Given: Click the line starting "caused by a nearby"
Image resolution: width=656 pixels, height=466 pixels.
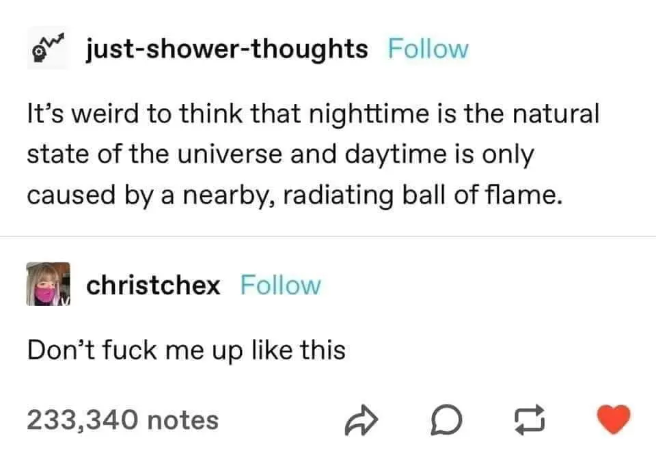Looking at the screenshot, I should pos(295,195).
